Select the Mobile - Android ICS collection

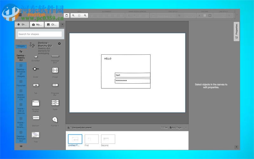click(x=21, y=95)
